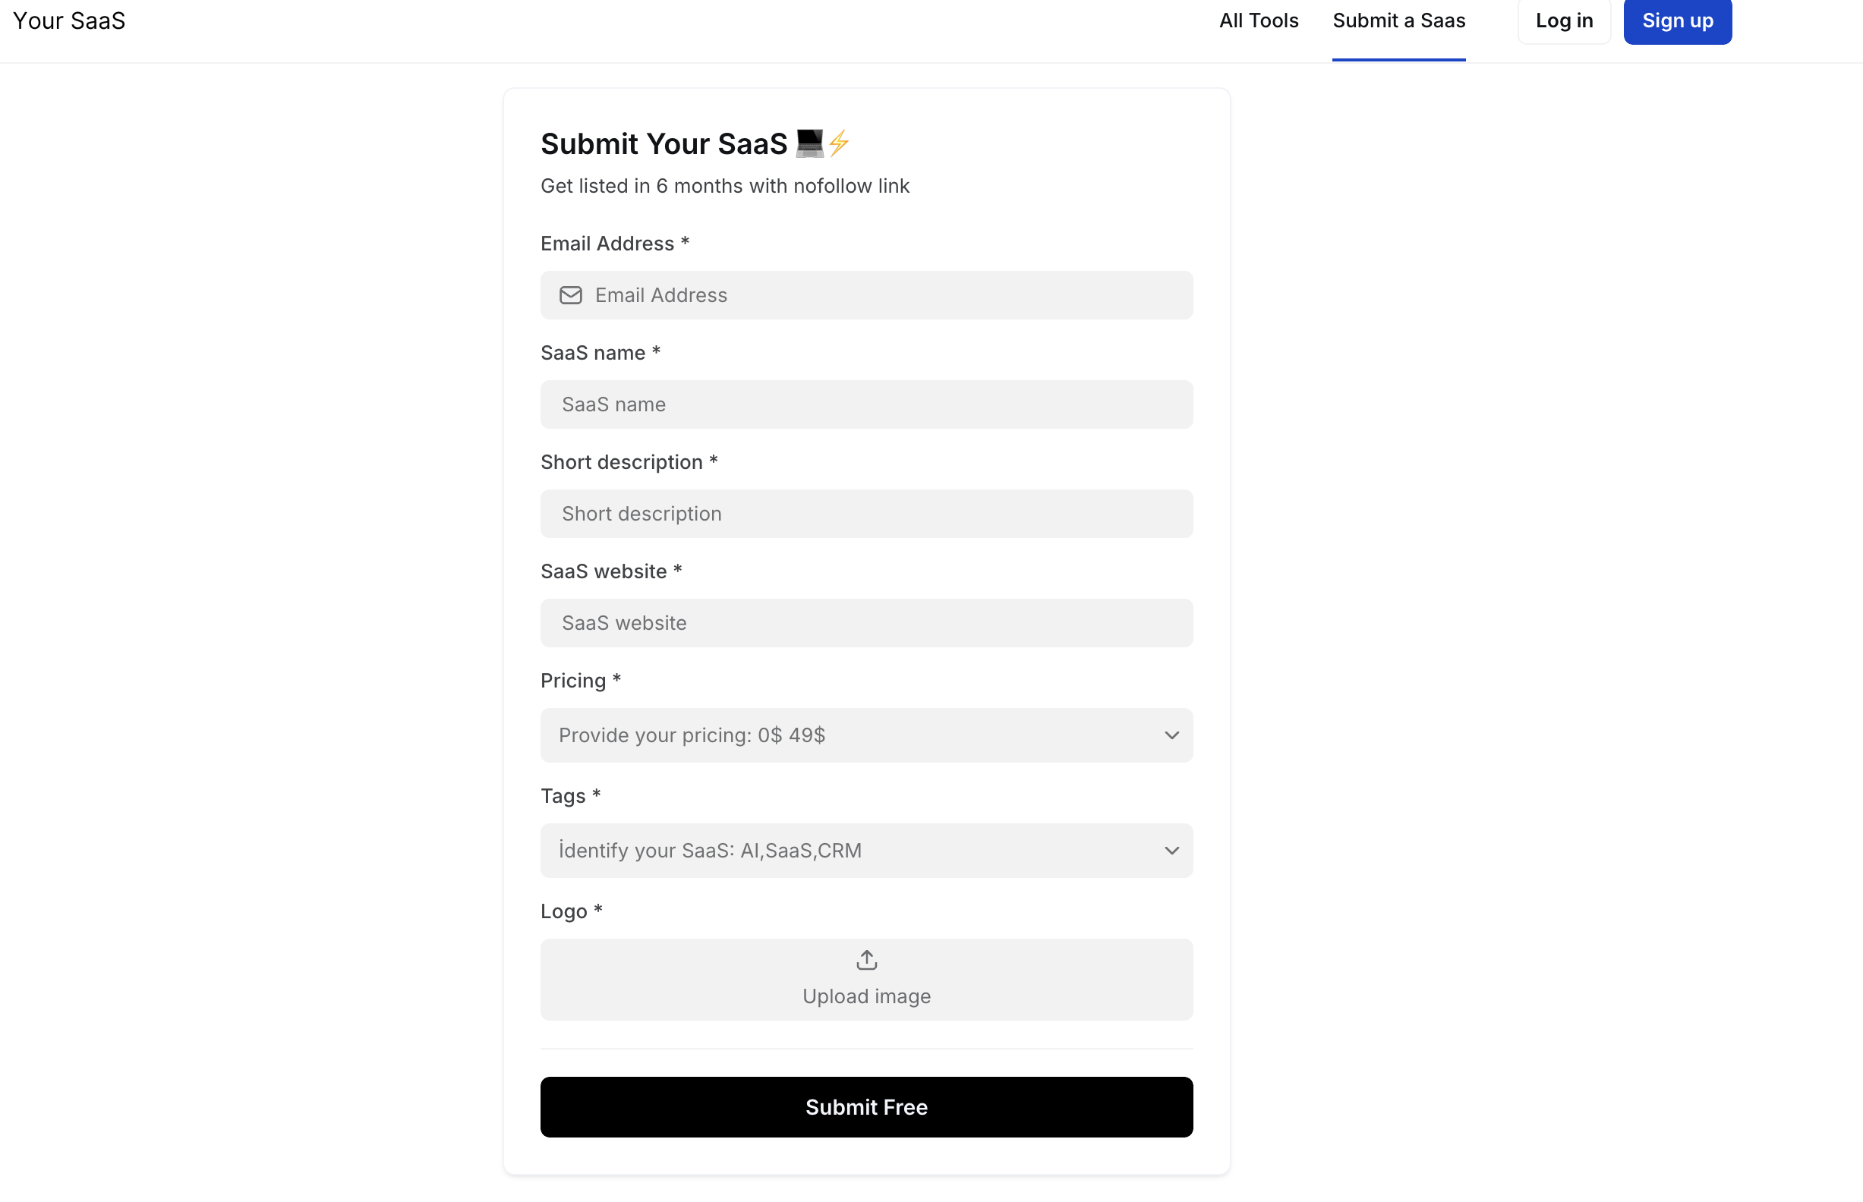Screen dimensions: 1863x1202
Task: Go to the All Tools nav tab
Action: (1259, 21)
